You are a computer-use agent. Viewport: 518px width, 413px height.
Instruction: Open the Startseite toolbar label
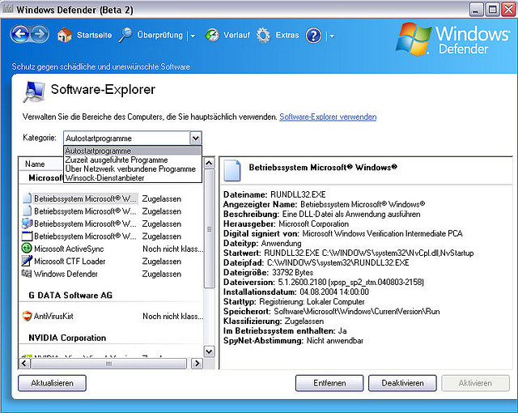tap(94, 35)
